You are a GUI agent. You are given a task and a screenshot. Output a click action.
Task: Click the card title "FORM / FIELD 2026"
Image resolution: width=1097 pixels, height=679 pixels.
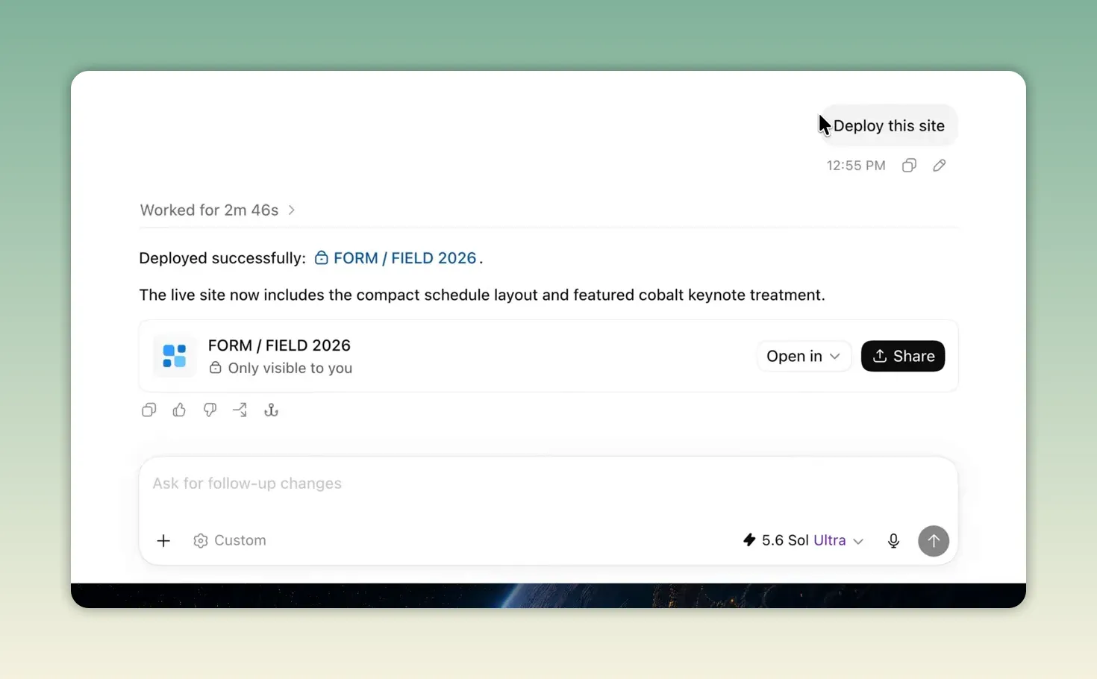279,345
